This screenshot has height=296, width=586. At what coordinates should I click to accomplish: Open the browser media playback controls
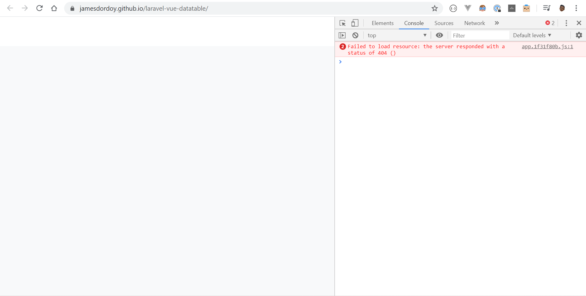pyautogui.click(x=547, y=8)
